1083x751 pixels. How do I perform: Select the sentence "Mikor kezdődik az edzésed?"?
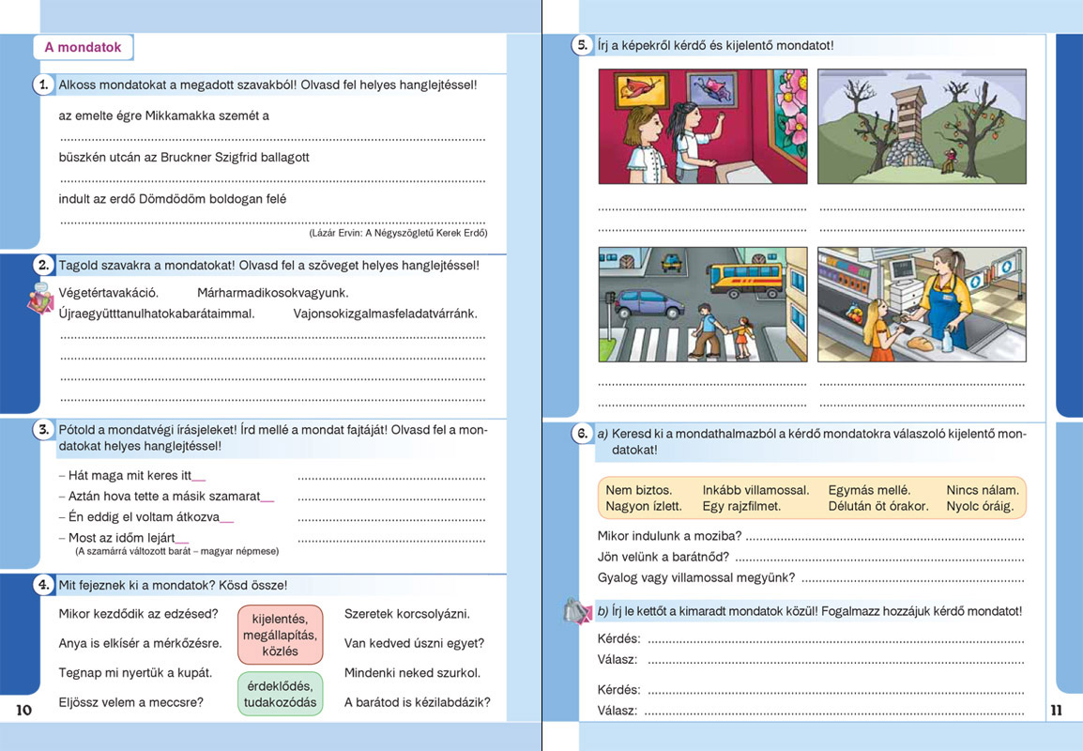[138, 615]
